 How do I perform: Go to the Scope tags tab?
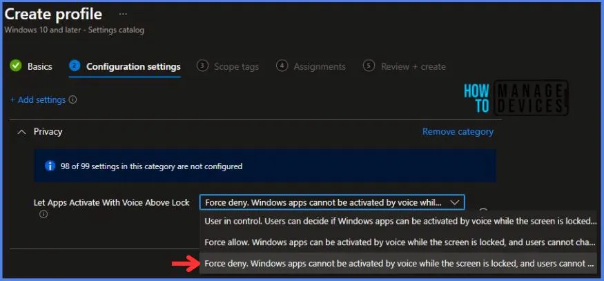coord(236,66)
